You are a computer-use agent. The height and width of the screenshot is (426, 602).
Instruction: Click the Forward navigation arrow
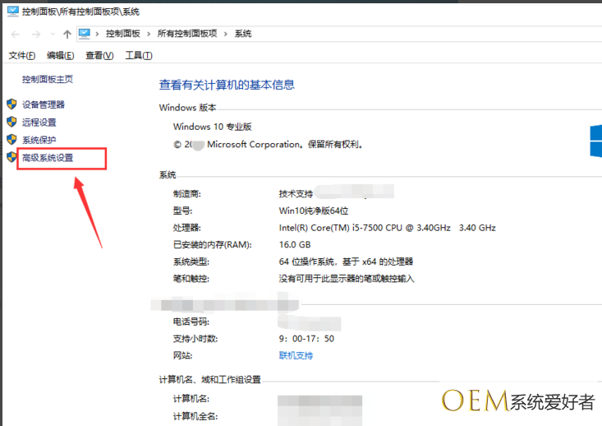35,34
